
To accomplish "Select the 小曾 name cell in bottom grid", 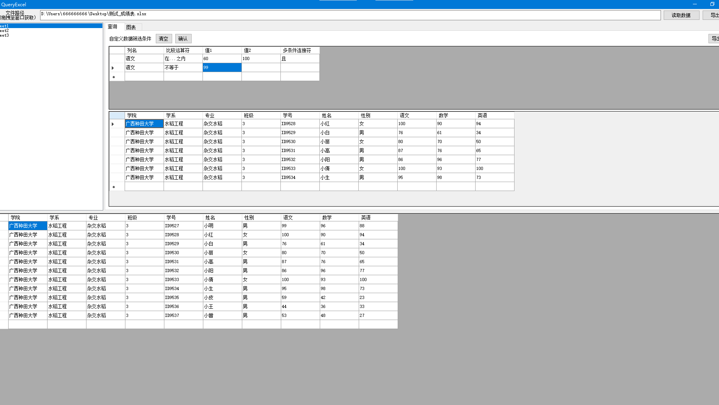I will click(x=222, y=315).
